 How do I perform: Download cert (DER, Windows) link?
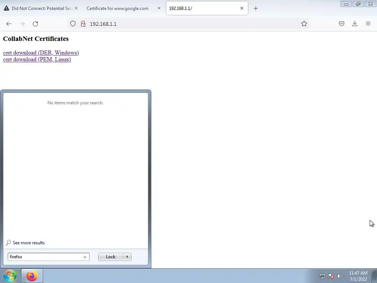(41, 53)
